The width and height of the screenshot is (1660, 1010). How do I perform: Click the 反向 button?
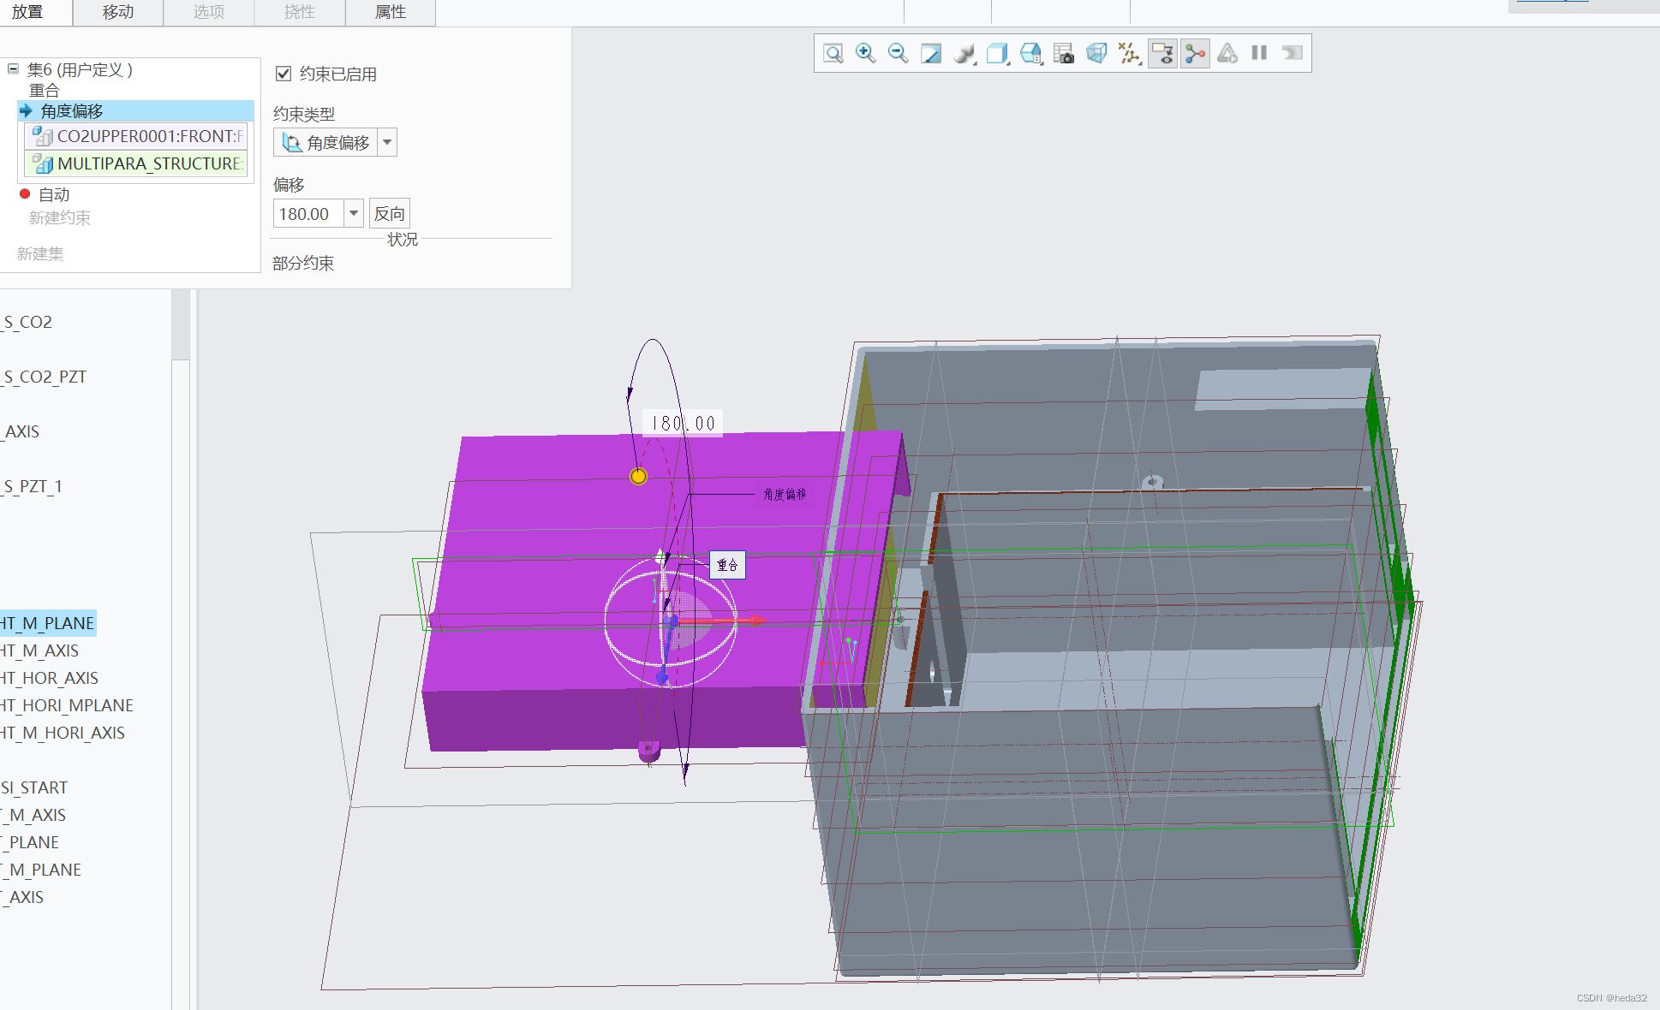[x=390, y=213]
